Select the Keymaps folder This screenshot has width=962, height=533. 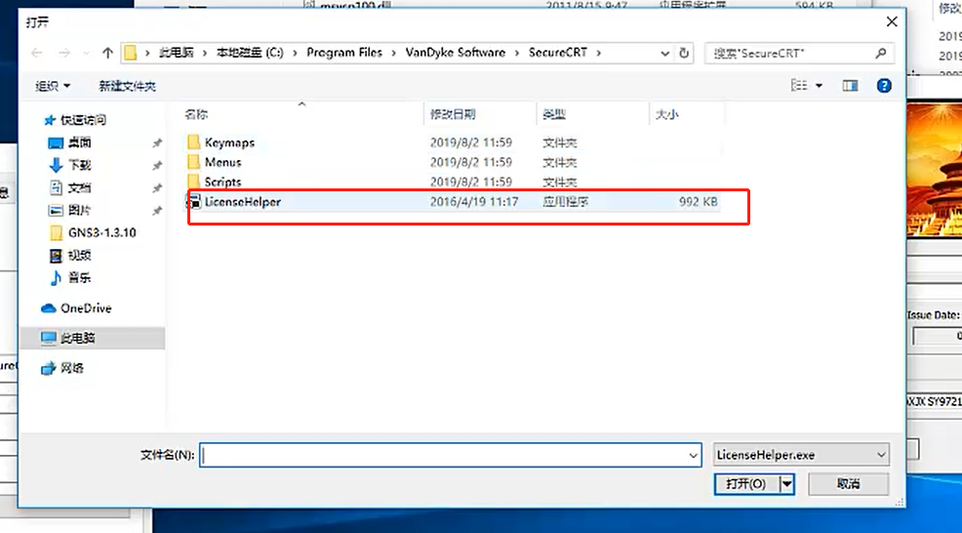coord(229,143)
